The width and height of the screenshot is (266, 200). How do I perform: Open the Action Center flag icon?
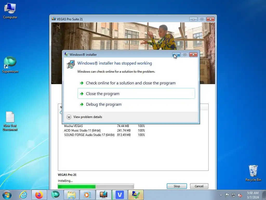[227, 195]
